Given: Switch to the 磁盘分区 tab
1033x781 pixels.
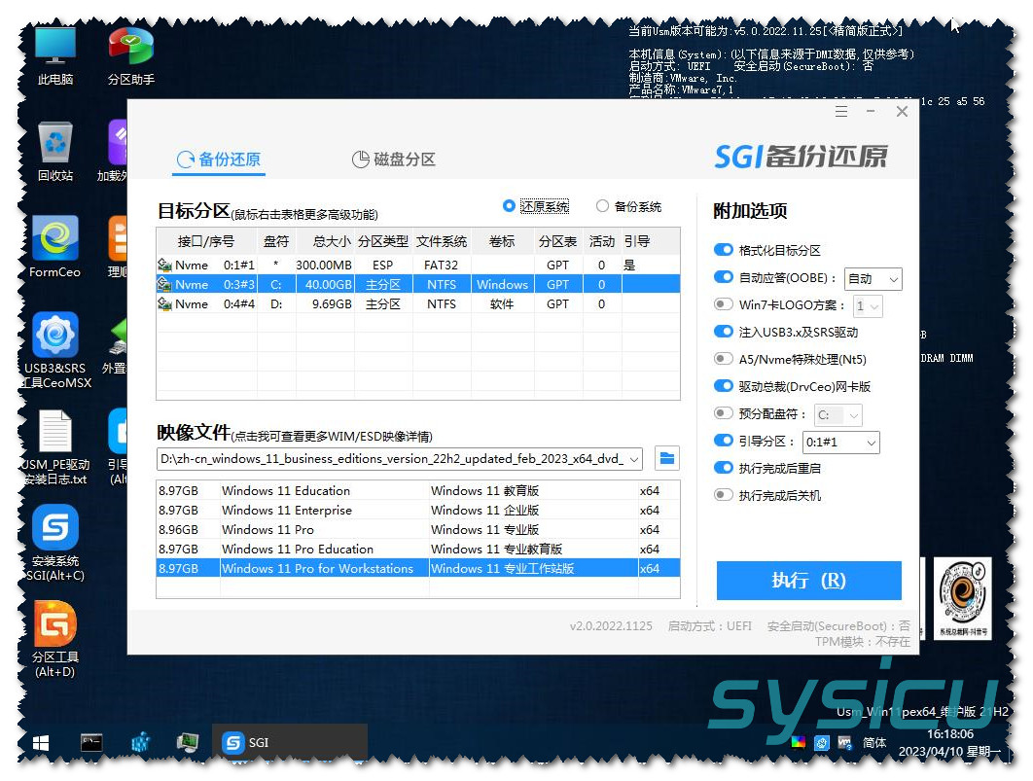Looking at the screenshot, I should pyautogui.click(x=393, y=160).
